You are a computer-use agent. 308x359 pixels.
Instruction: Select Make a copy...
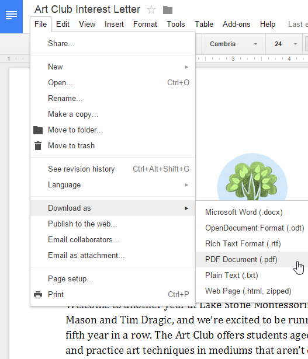pyautogui.click(x=113, y=114)
